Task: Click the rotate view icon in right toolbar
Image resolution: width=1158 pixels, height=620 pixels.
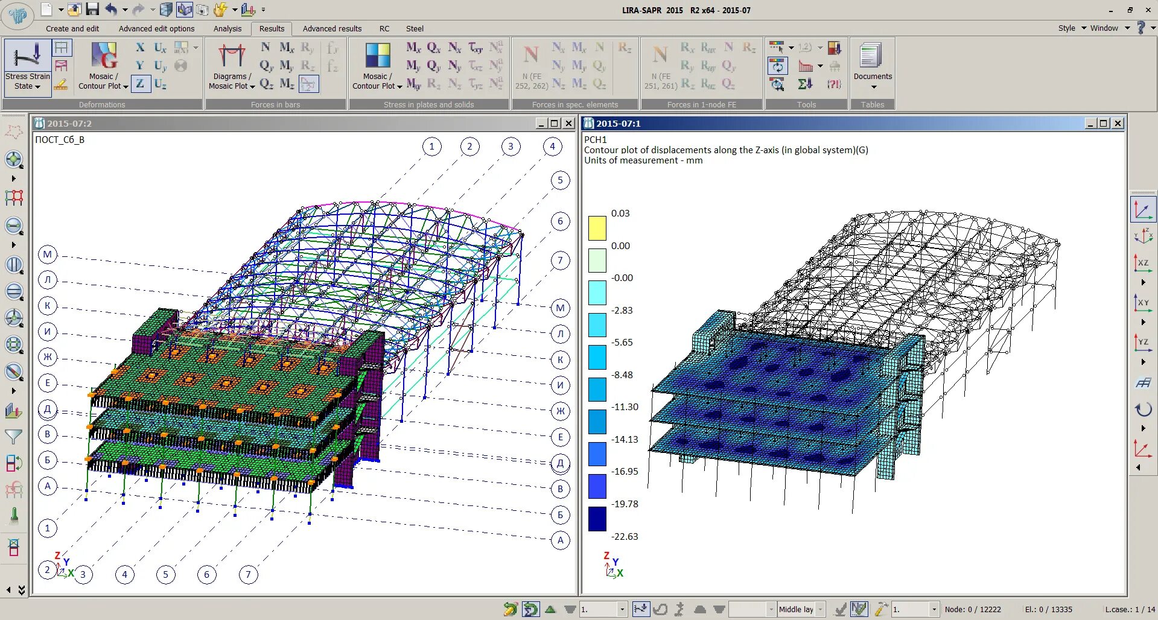Action: coord(1142,410)
